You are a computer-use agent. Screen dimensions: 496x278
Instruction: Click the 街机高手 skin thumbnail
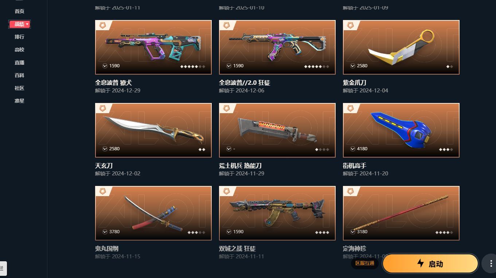[x=401, y=130]
